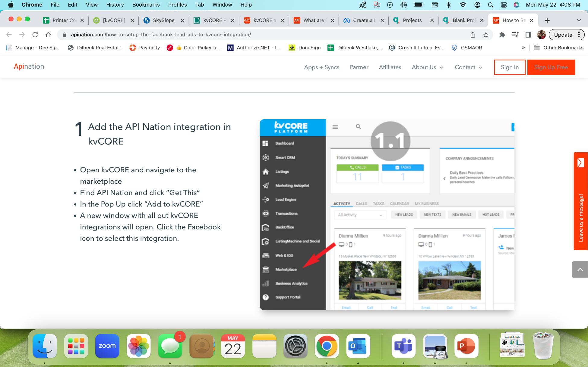Show hidden bookmarks with the chevron
588x367 pixels.
tap(523, 48)
